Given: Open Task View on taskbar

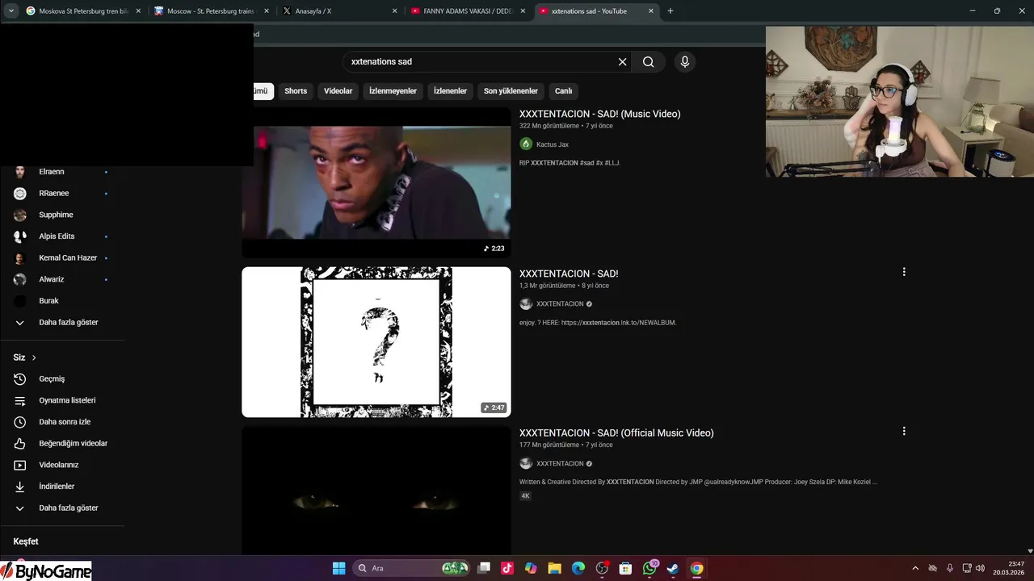Looking at the screenshot, I should point(484,568).
